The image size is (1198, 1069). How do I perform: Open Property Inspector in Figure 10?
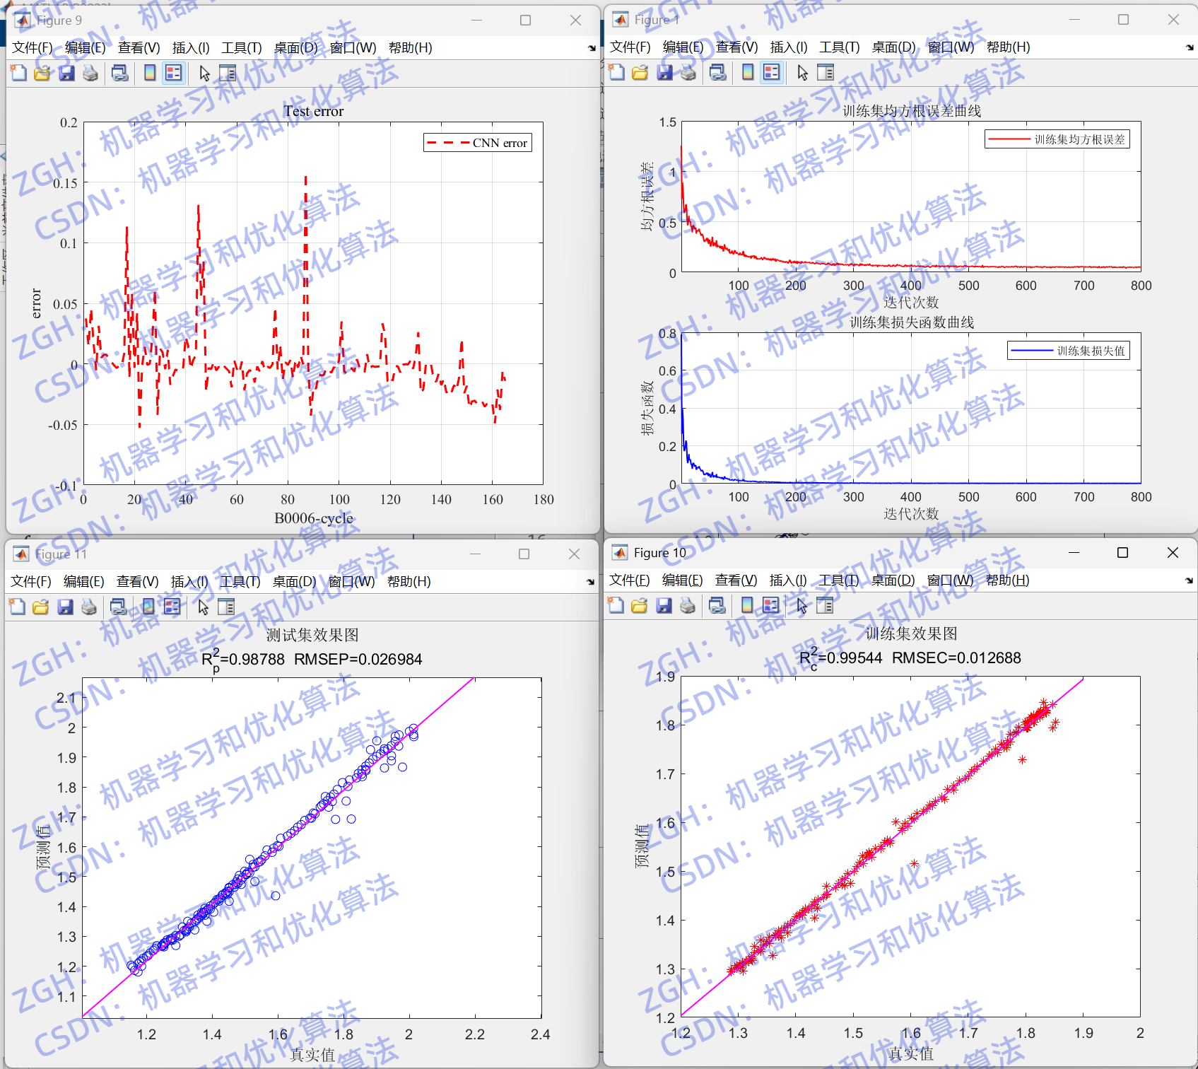[825, 605]
